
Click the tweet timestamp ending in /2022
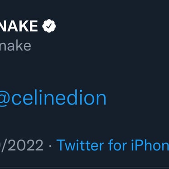22,145
